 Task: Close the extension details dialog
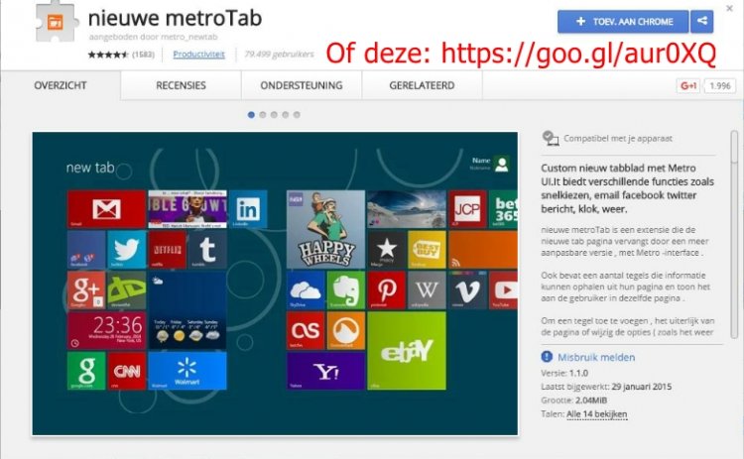[x=729, y=8]
